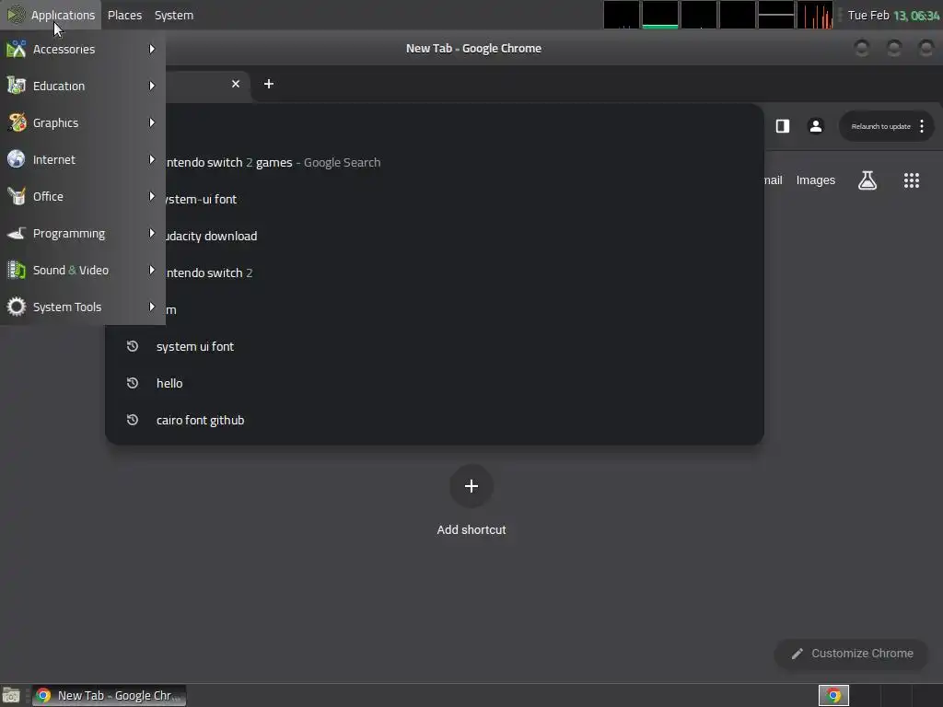
Task: Click the System Tools gear icon
Action: pos(17,307)
